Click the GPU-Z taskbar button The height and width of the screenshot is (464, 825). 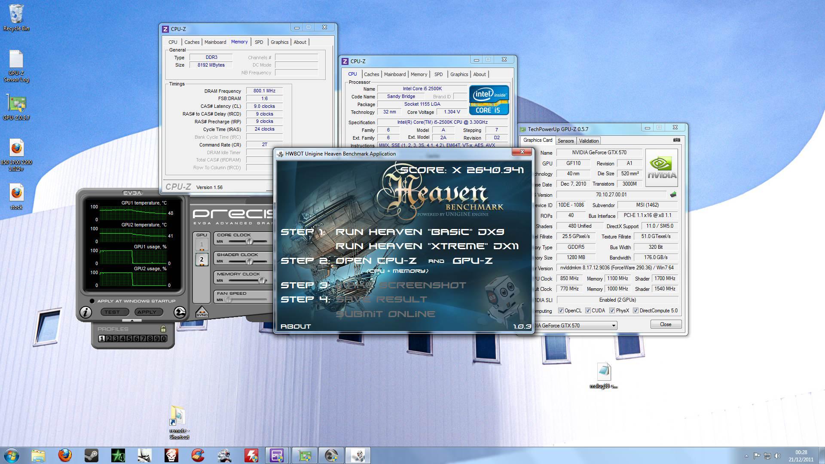[x=305, y=455]
